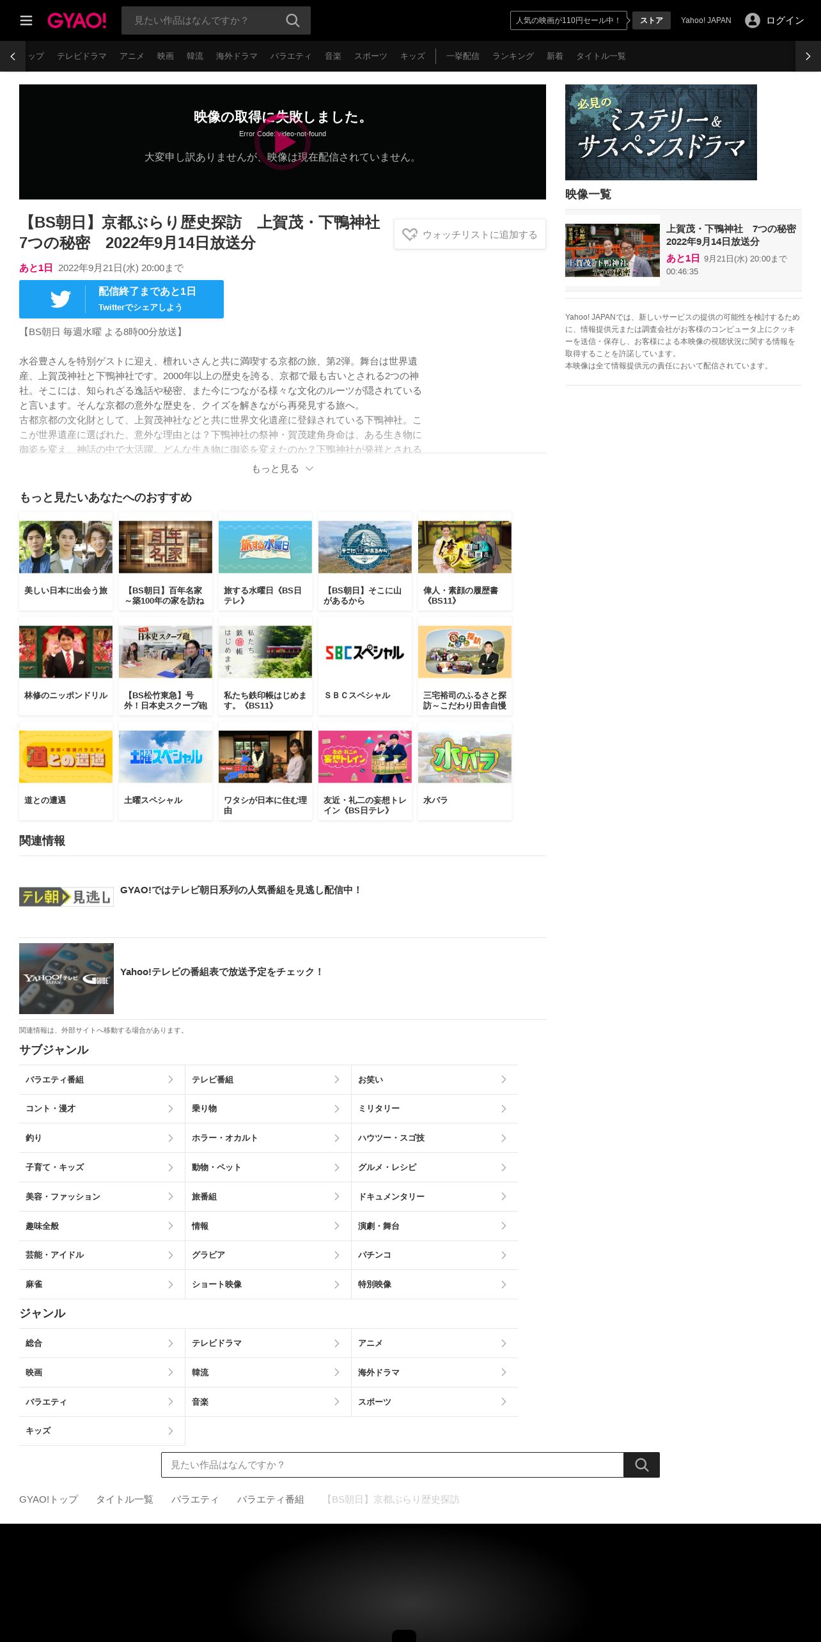
Task: Open the hamburger menu icon
Action: pos(26,20)
